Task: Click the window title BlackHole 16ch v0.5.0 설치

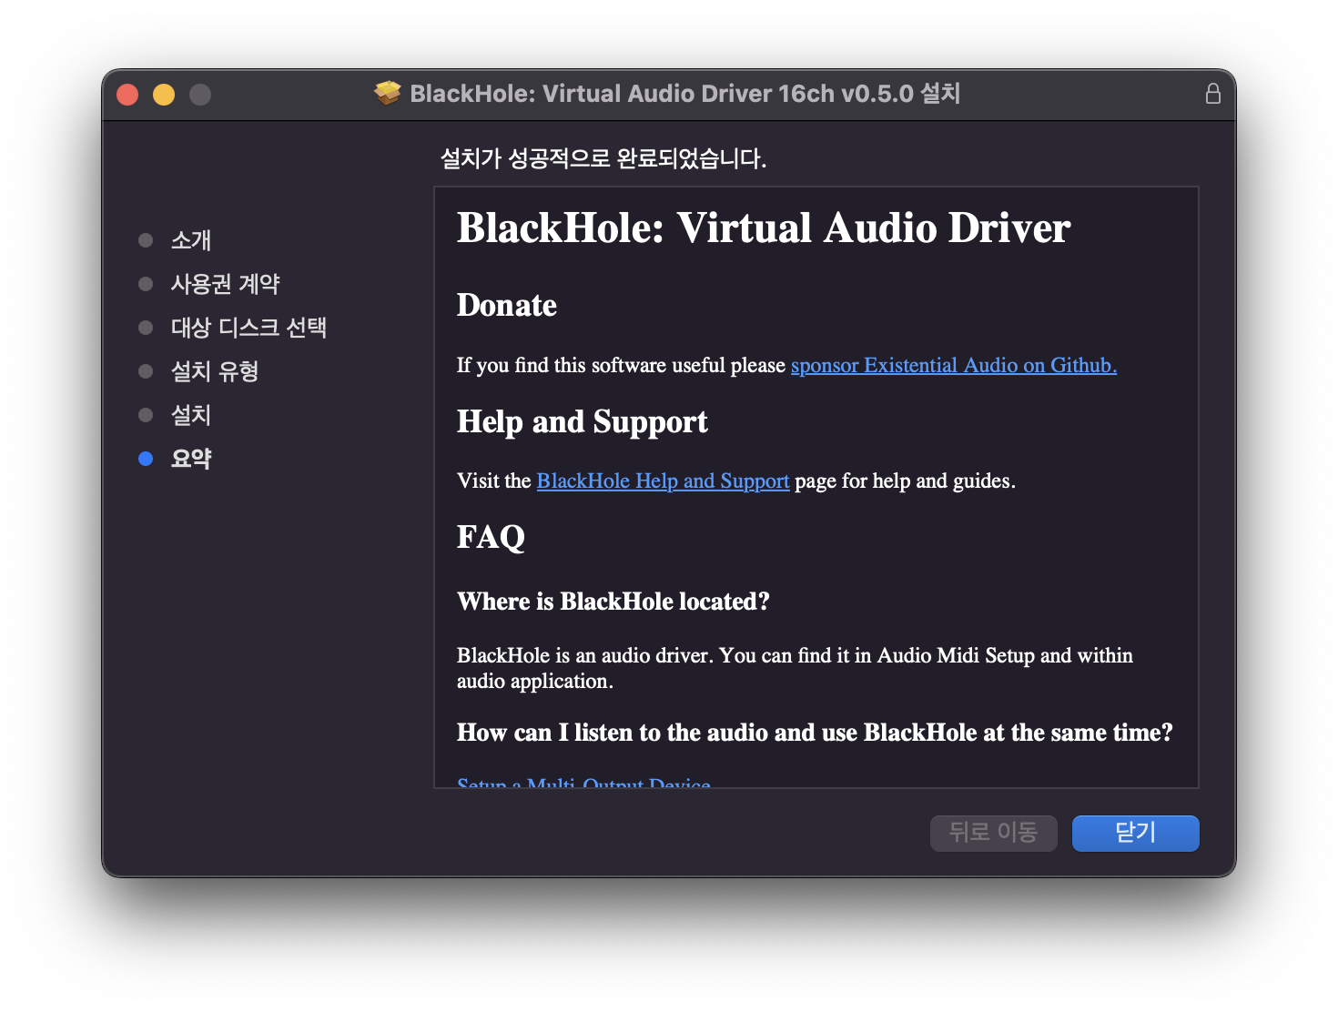Action: tap(685, 94)
